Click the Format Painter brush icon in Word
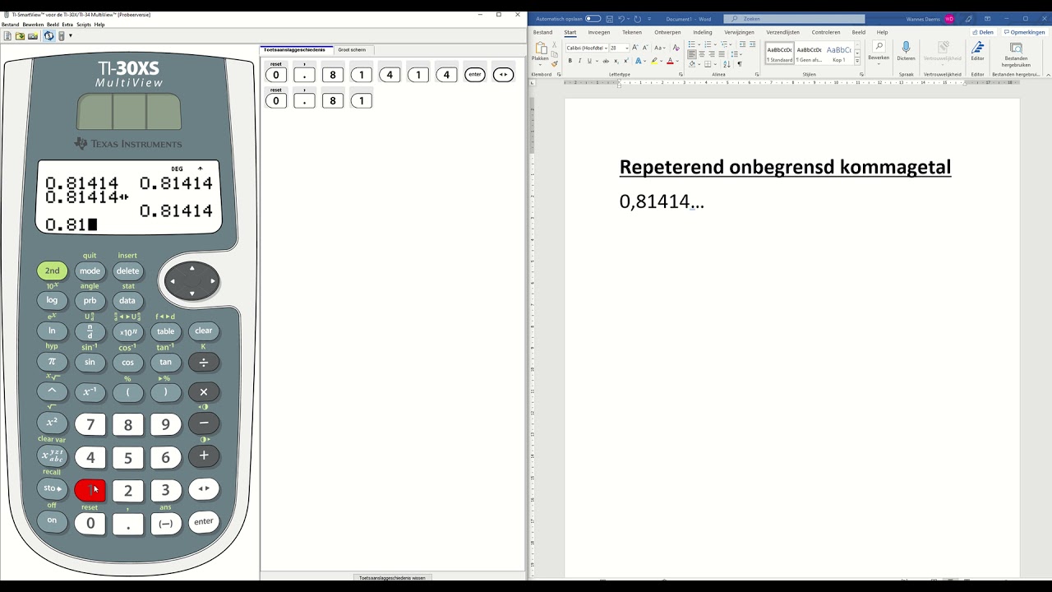Image resolution: width=1052 pixels, height=592 pixels. click(x=555, y=63)
